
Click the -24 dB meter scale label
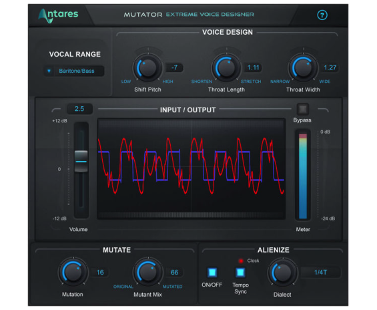point(328,218)
